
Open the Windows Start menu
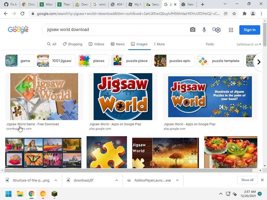pos(9,194)
